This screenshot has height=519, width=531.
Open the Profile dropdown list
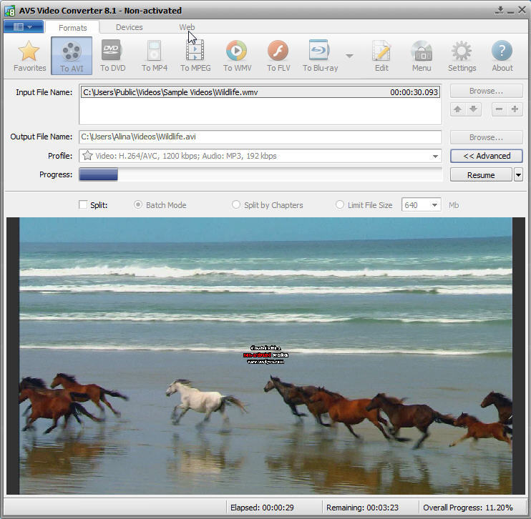[435, 157]
